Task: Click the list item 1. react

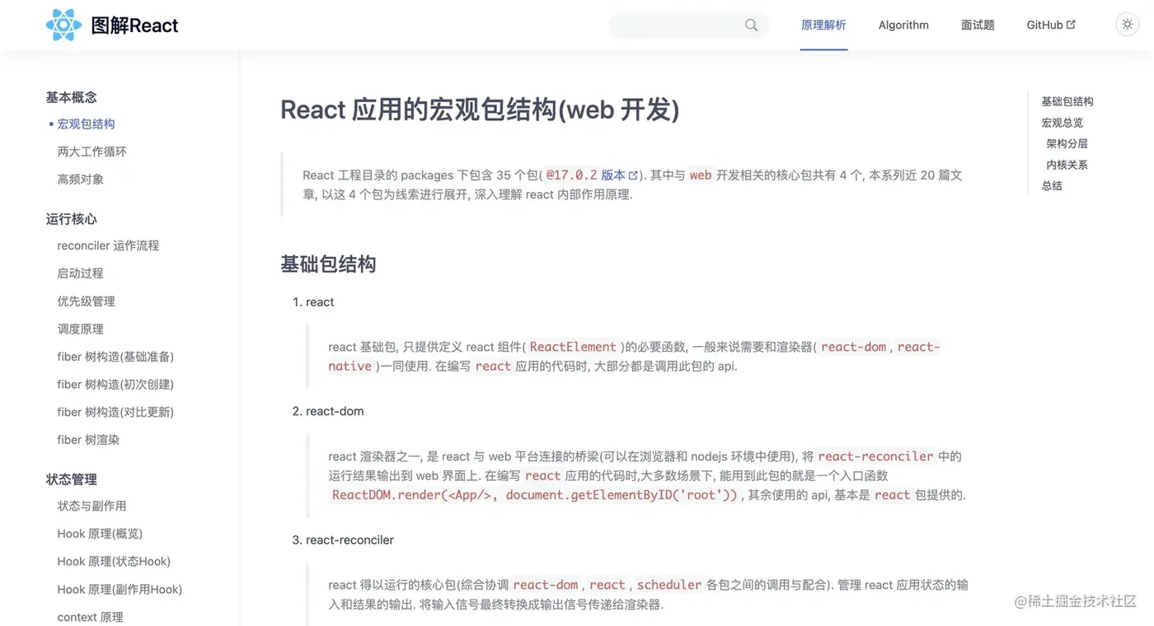Action: point(313,302)
